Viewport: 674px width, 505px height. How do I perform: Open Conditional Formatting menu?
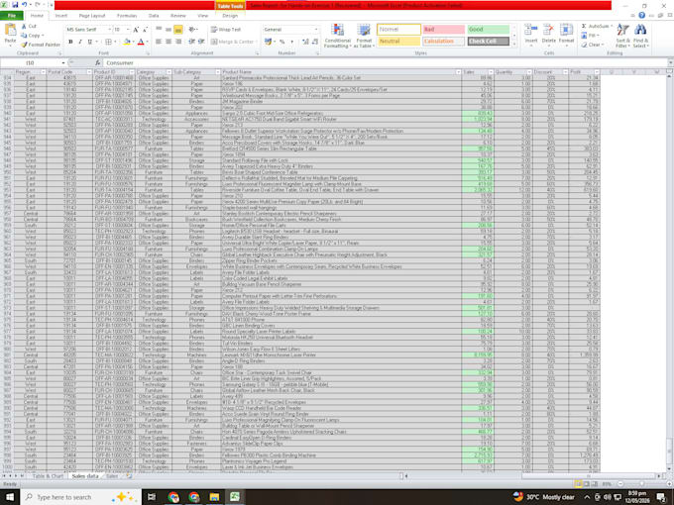337,36
